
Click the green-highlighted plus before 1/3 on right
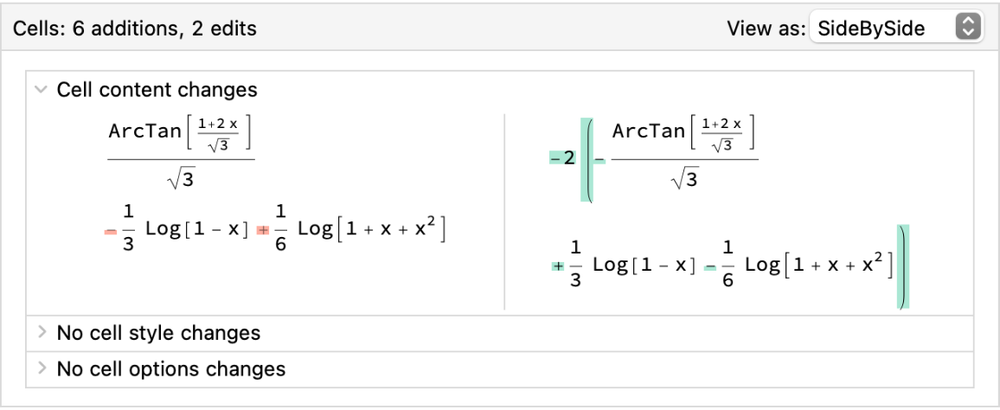pyautogui.click(x=558, y=266)
